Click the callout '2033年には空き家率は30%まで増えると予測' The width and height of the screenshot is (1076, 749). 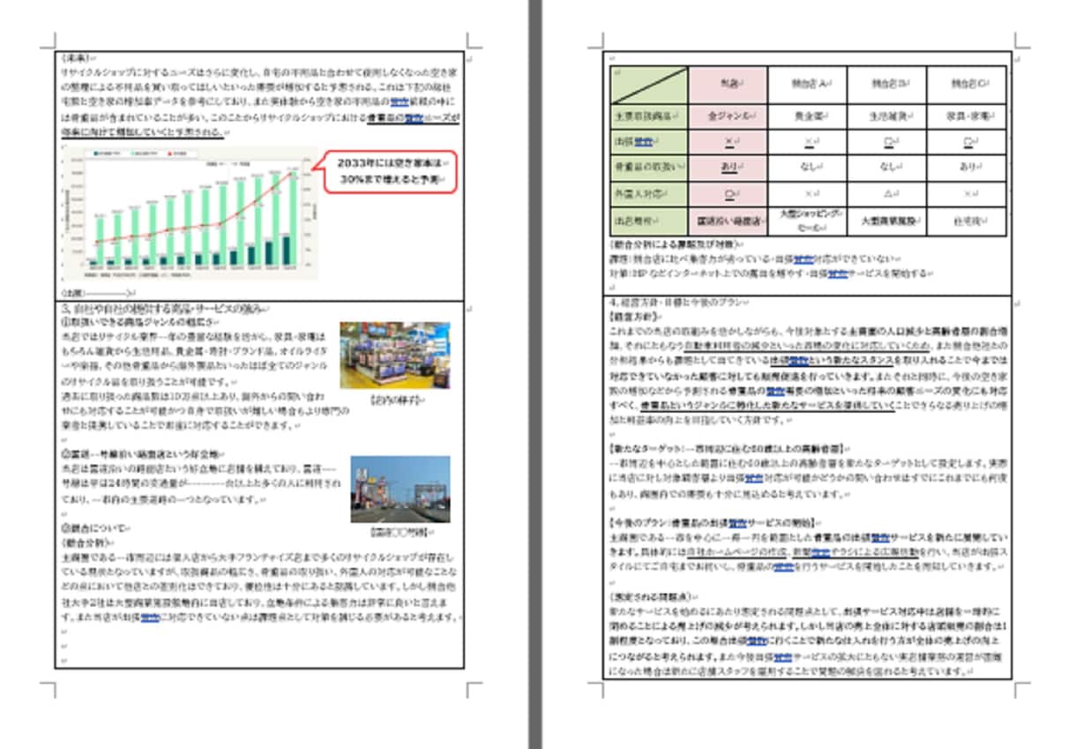tap(392, 172)
